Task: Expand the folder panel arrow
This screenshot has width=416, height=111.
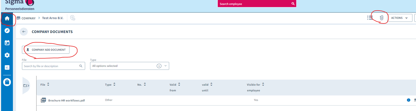Action: click(x=26, y=86)
